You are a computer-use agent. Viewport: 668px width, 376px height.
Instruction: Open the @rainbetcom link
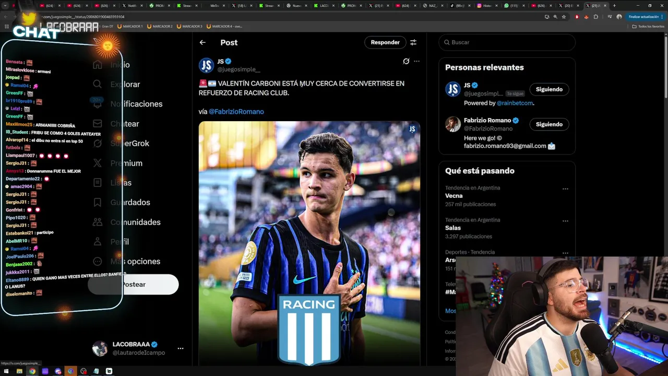[515, 103]
